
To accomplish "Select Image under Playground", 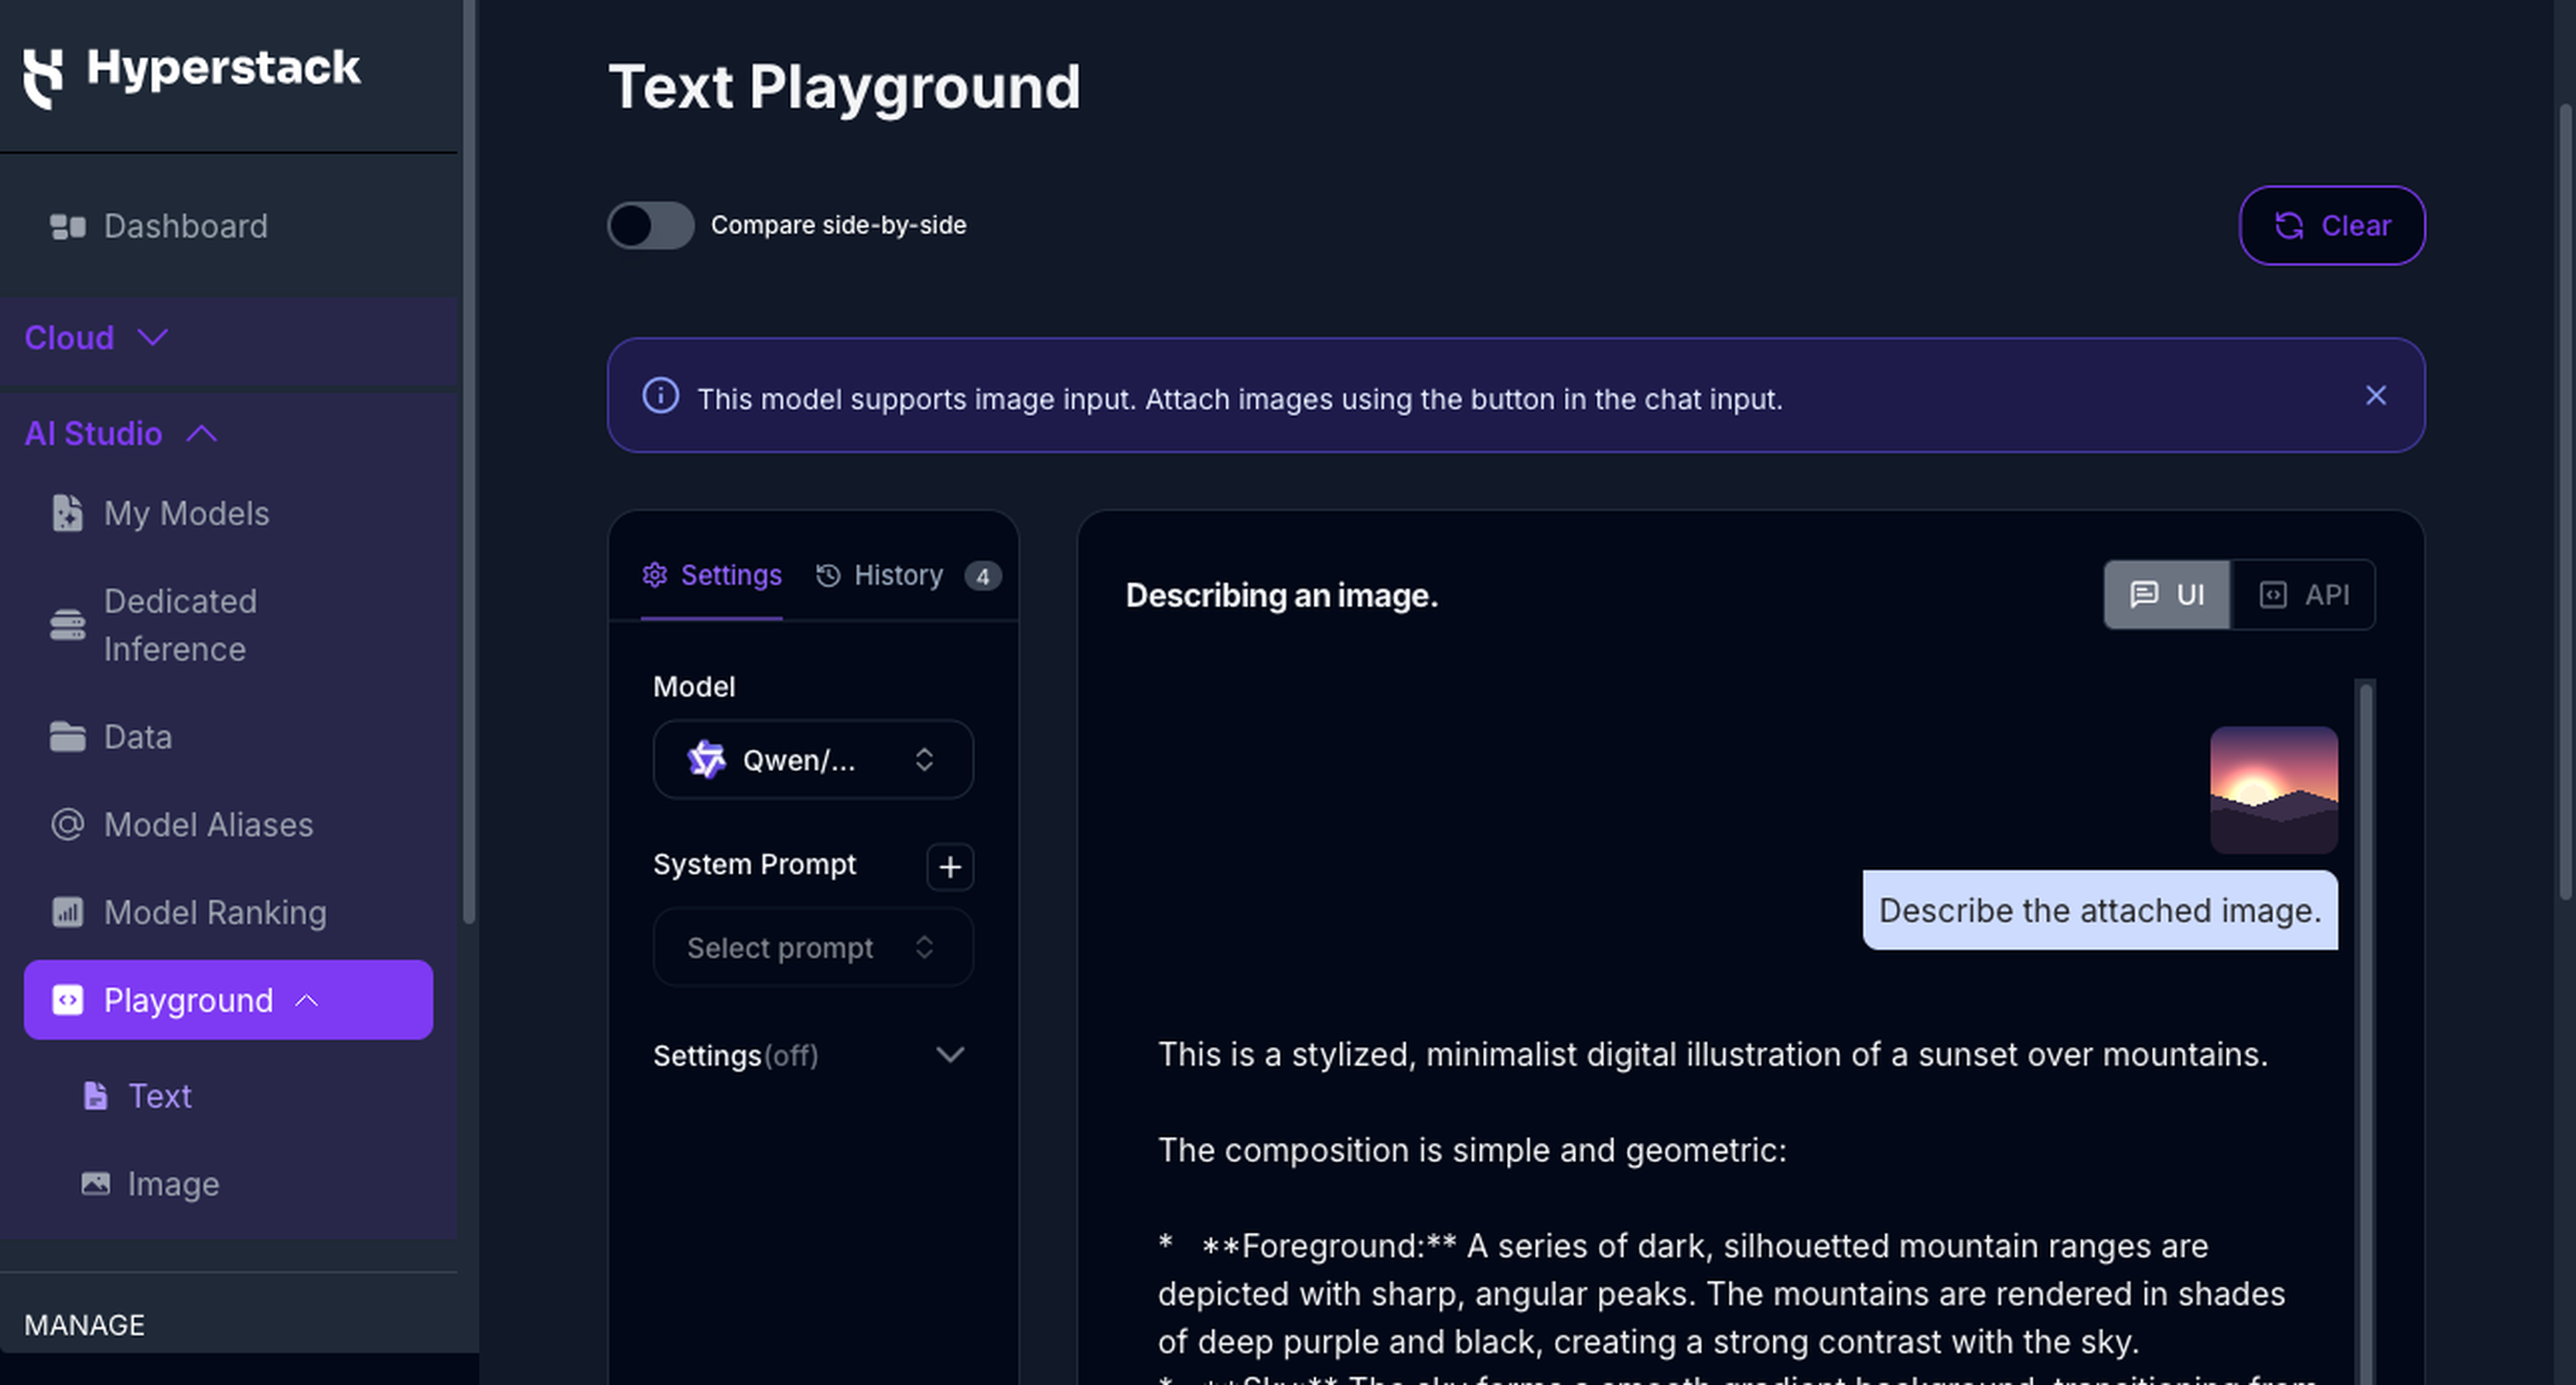I will (173, 1184).
